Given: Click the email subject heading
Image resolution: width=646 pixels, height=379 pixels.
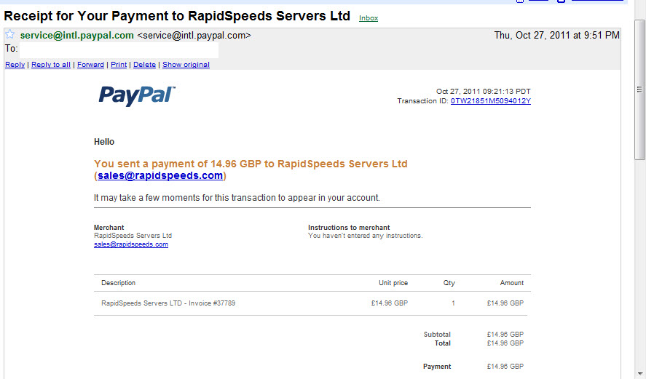Looking at the screenshot, I should pyautogui.click(x=177, y=16).
